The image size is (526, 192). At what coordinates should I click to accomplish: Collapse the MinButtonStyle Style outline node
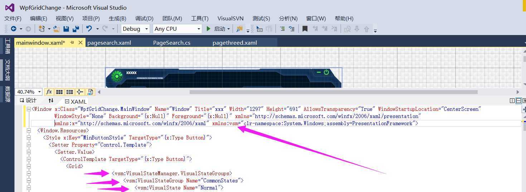(29, 138)
